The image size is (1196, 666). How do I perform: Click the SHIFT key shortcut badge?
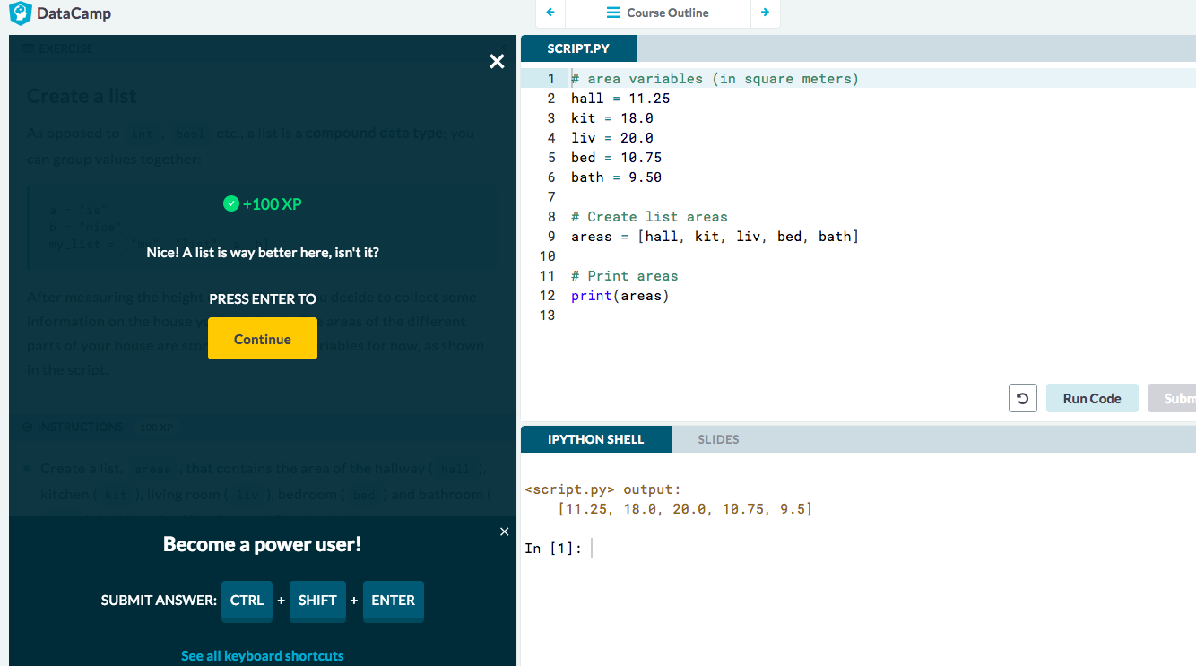click(317, 601)
